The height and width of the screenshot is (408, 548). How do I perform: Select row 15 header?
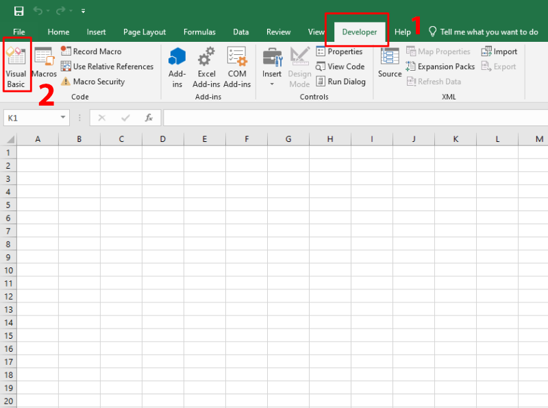8,335
